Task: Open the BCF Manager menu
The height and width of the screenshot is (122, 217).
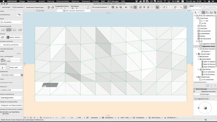Action: click(x=113, y=1)
